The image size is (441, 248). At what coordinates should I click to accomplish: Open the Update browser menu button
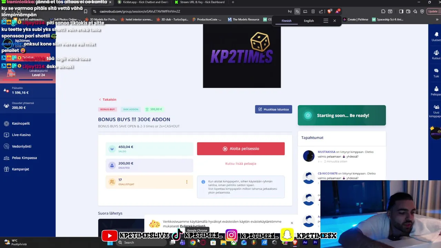click(x=434, y=11)
